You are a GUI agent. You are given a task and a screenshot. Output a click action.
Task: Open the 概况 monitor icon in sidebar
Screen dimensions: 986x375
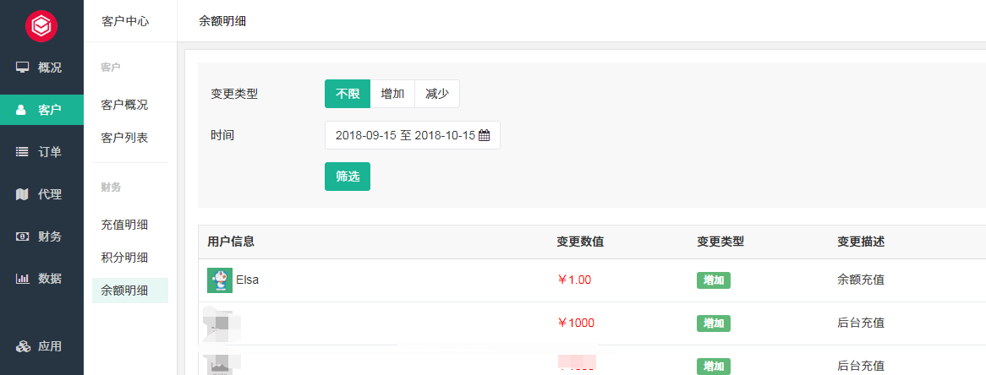(23, 68)
